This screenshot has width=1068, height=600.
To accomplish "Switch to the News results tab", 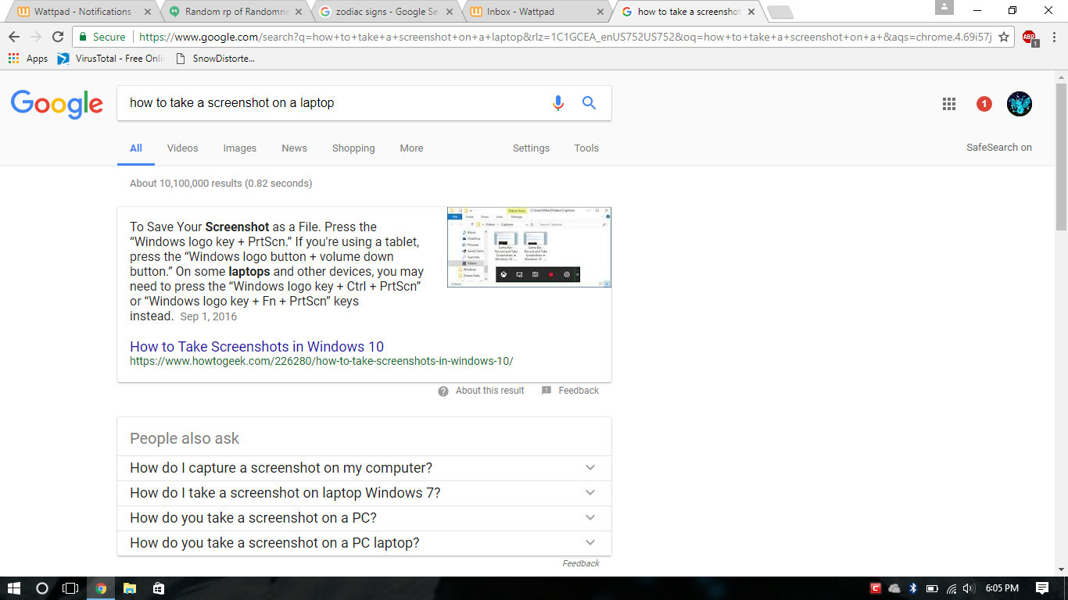I will 295,148.
